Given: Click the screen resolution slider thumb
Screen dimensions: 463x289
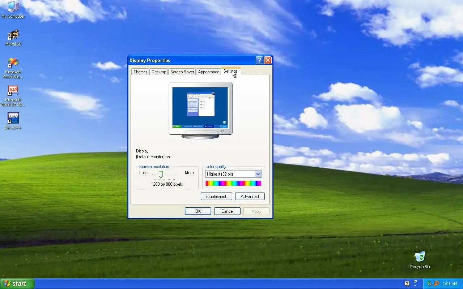Looking at the screenshot, I should coord(161,175).
